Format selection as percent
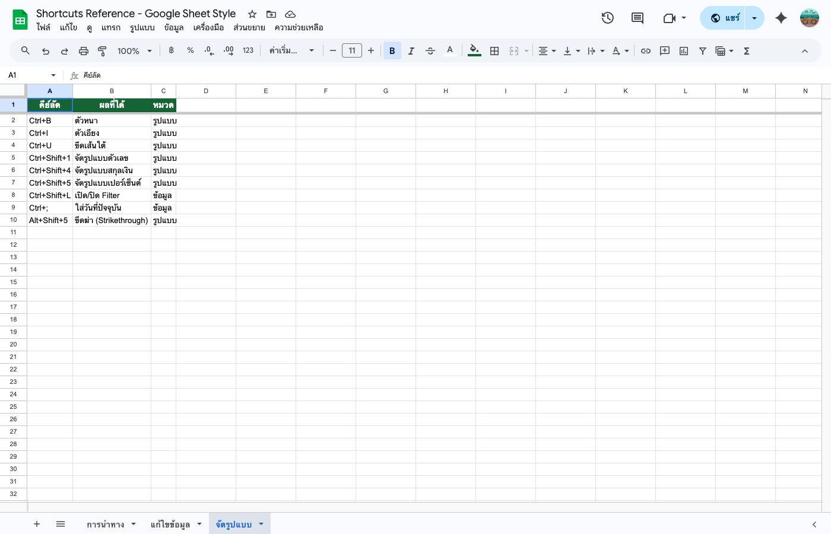This screenshot has height=534, width=831. (190, 50)
